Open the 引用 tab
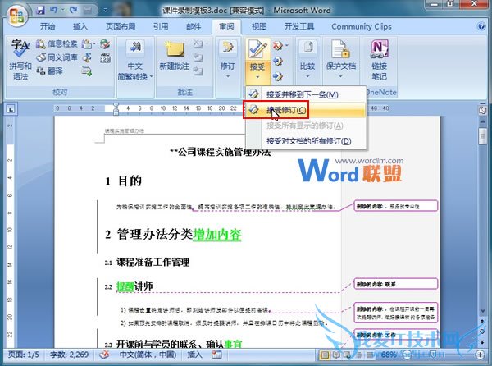Image resolution: width=492 pixels, height=366 pixels. (x=161, y=26)
